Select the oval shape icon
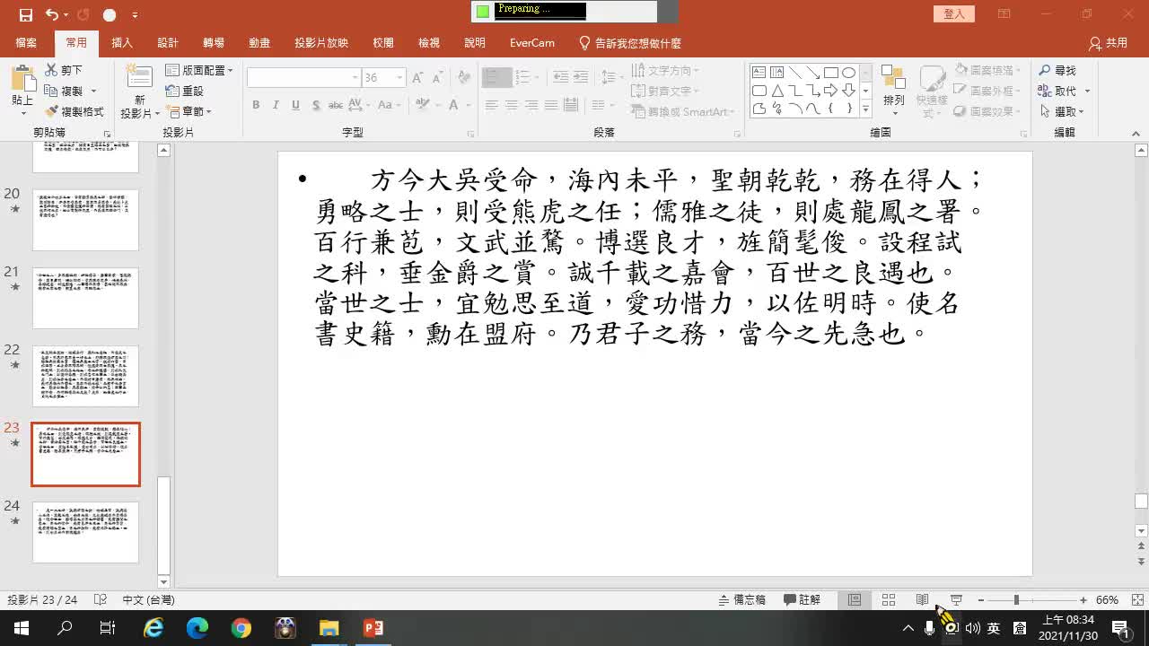Image resolution: width=1149 pixels, height=646 pixels. (848, 73)
